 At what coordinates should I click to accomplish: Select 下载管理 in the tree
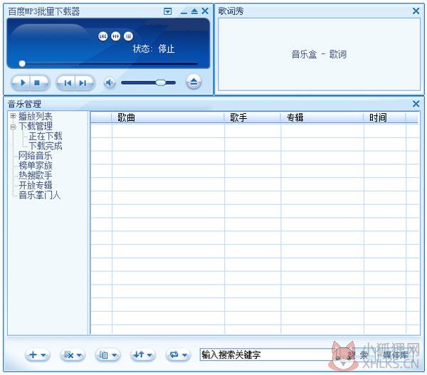pyautogui.click(x=36, y=127)
